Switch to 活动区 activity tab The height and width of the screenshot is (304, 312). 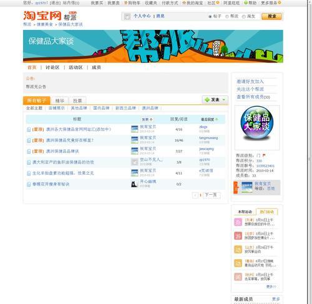point(76,67)
